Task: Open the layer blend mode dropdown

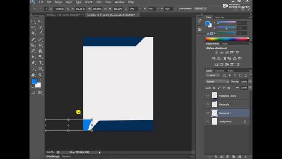Action: point(217,82)
